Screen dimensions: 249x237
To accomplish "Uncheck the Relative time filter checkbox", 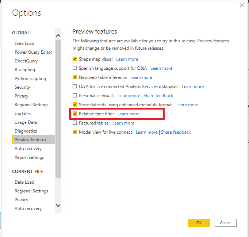I will pyautogui.click(x=75, y=114).
